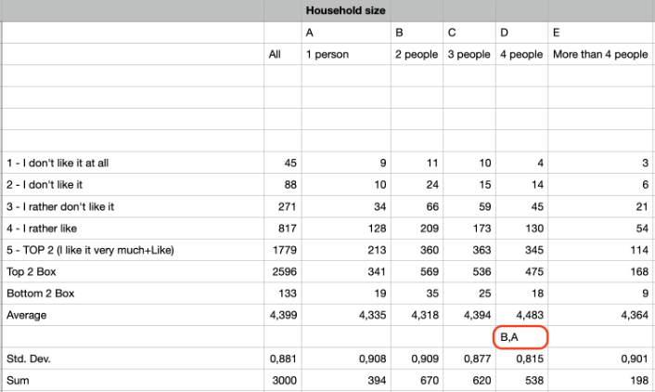
Task: Click the total Sum cell 3000
Action: coord(283,380)
